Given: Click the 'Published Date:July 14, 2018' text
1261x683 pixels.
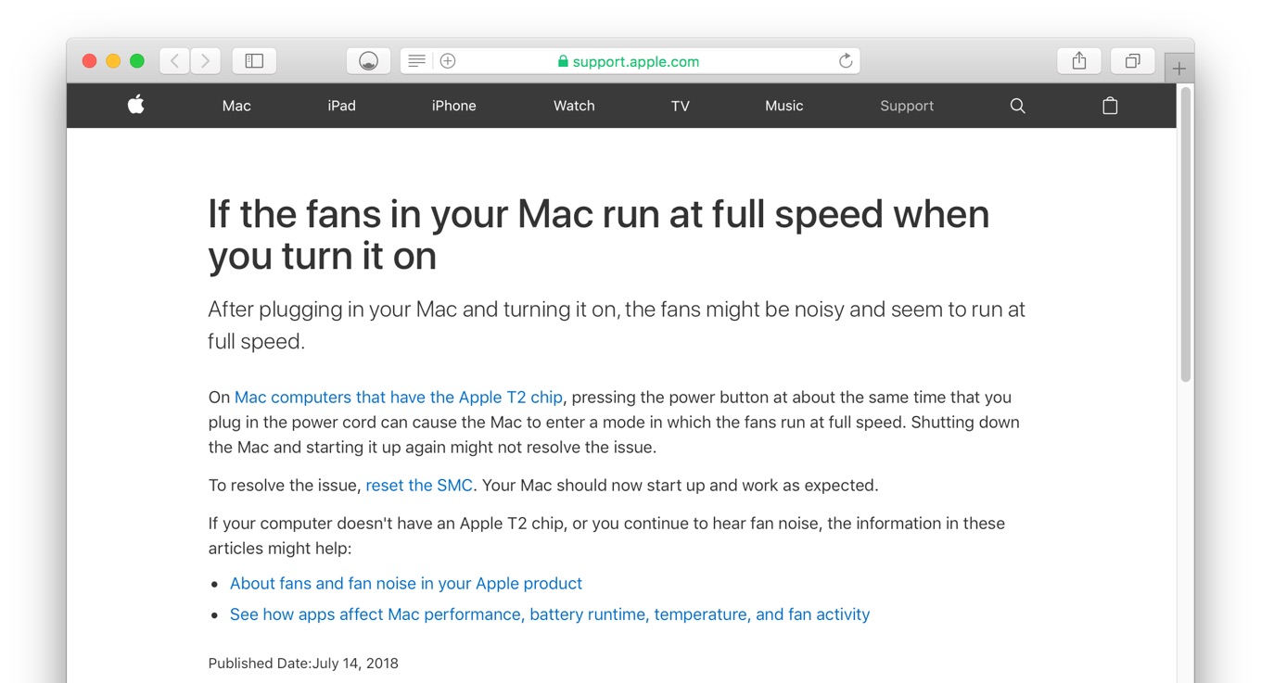Looking at the screenshot, I should pyautogui.click(x=303, y=663).
